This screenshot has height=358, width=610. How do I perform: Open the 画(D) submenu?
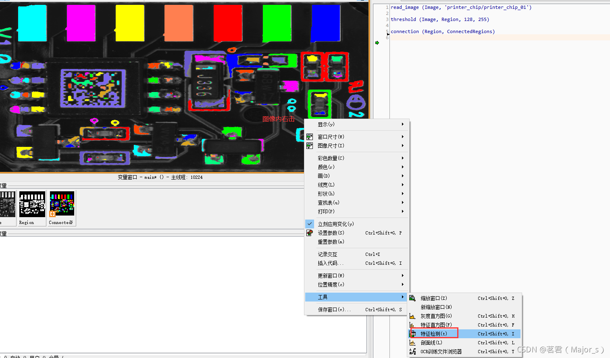(357, 176)
